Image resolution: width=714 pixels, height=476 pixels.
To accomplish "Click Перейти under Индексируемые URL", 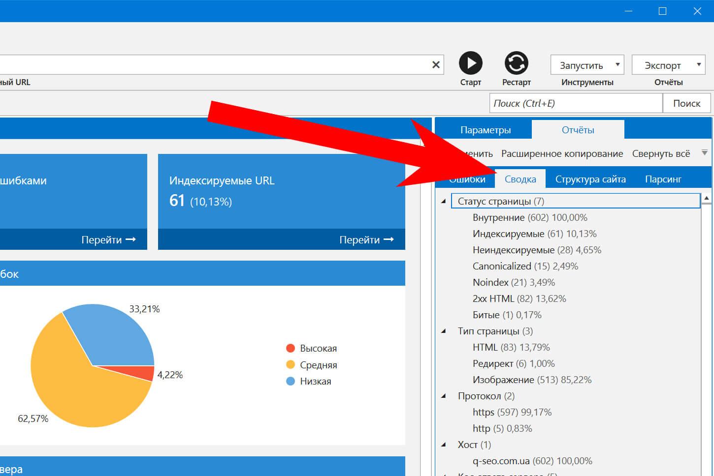I will pos(366,239).
